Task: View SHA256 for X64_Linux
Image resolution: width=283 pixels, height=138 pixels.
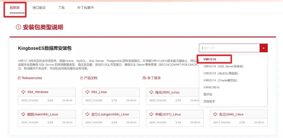Action: coord(97,100)
